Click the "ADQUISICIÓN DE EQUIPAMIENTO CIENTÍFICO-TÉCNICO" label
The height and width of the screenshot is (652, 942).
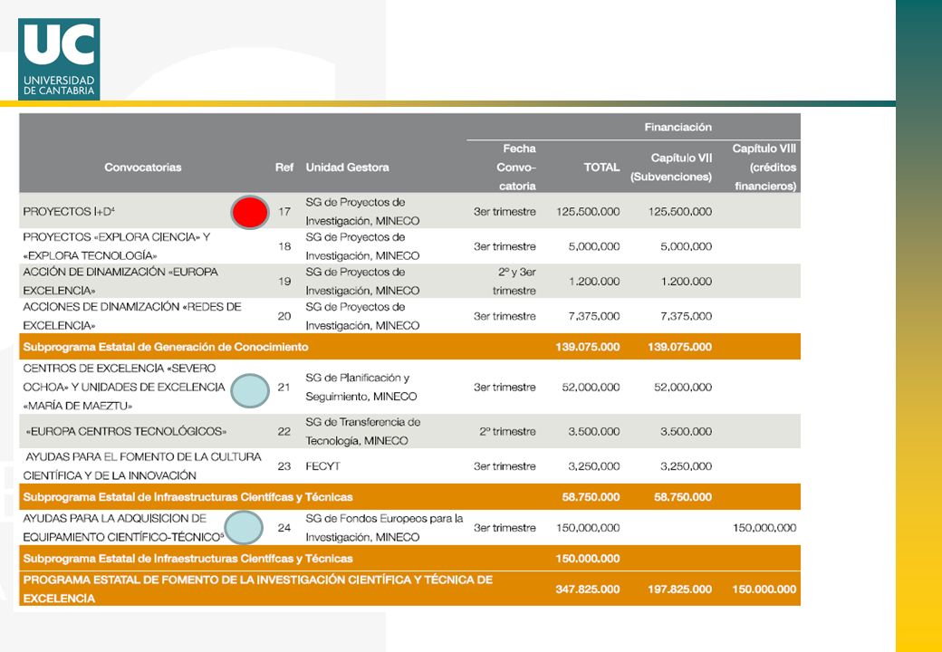tap(123, 528)
